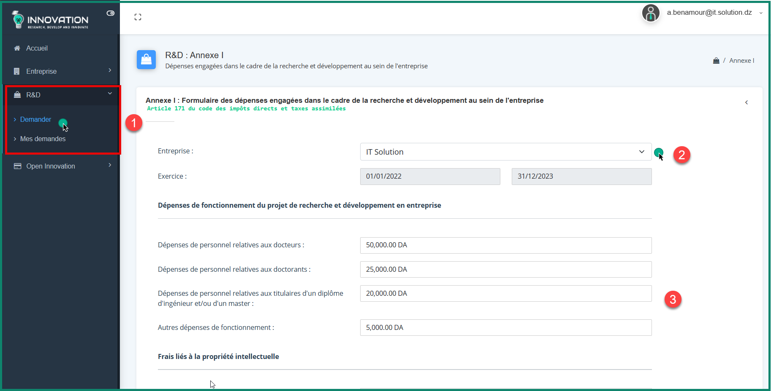
Task: Click the briefcase icon beside R&D
Action: pos(16,94)
